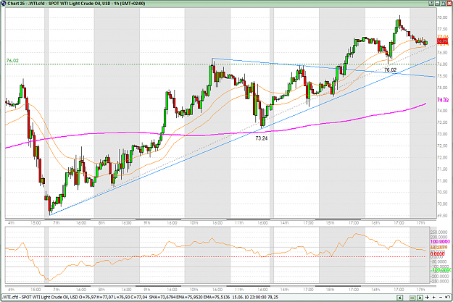Click the 78.00 price axis label
Viewport: 453px width, 302px height.
[x=442, y=17]
